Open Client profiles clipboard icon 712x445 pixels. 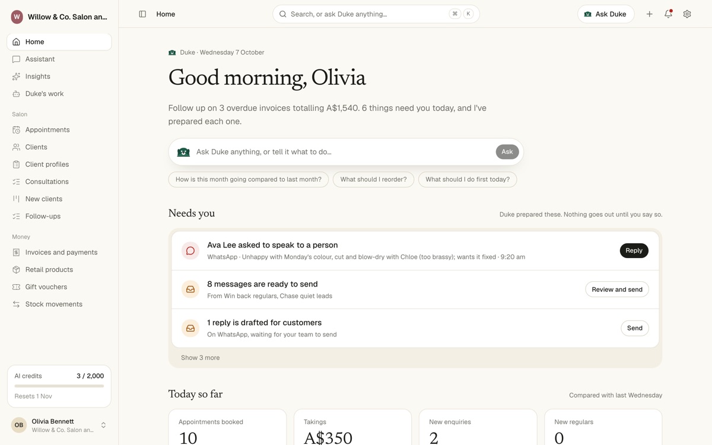pos(16,164)
